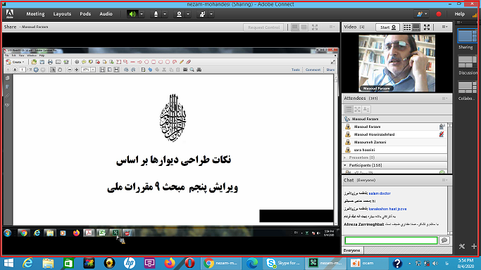The image size is (481, 270).
Task: Make the Video pod full screen
Action: pos(427,27)
